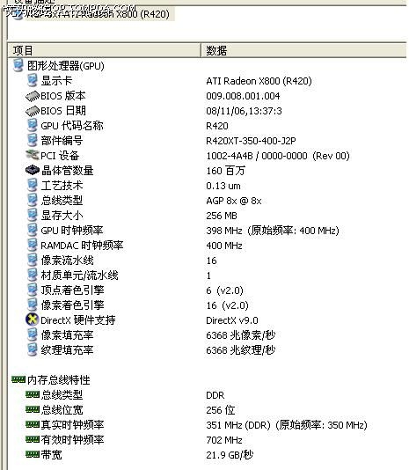
Task: Click the R420XT-350-400-J2P value
Action: pos(251,141)
